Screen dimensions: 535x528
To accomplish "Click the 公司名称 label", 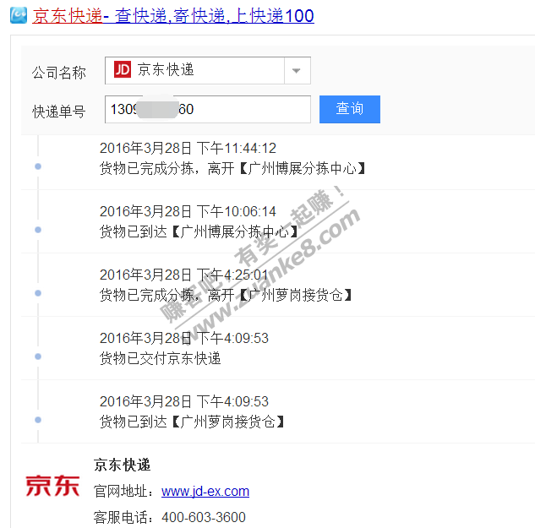I will point(58,73).
